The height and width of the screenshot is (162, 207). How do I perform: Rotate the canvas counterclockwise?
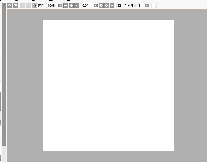(x=101, y=6)
